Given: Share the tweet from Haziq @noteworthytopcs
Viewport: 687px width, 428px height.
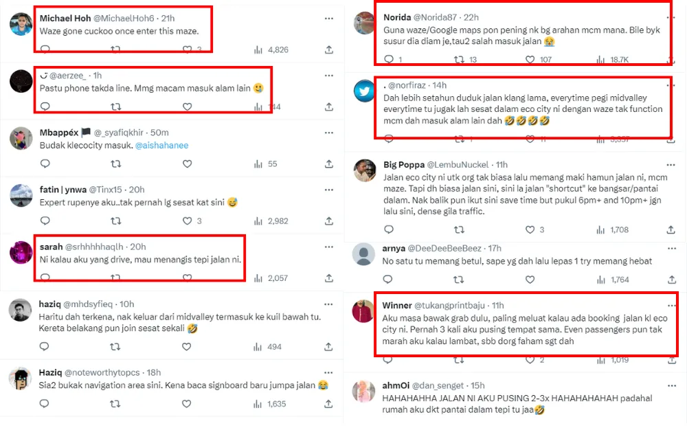Looking at the screenshot, I should (x=329, y=404).
